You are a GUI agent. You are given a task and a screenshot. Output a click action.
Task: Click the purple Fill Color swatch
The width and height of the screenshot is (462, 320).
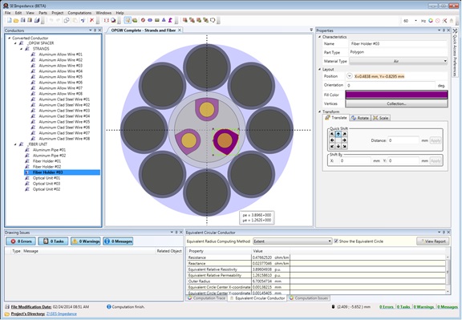pyautogui.click(x=396, y=95)
